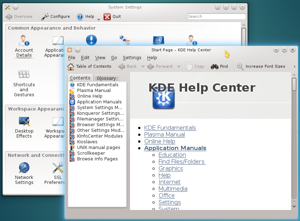This screenshot has width=300, height=221.
Task: Open the Go menu in Help Center
Action: pyautogui.click(x=114, y=58)
